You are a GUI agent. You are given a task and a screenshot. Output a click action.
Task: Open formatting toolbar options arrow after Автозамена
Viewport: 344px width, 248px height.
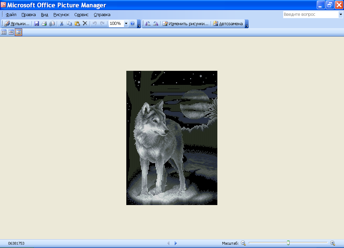point(247,24)
